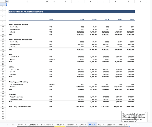Open the Cover tab dropdown arrow
This screenshot has height=127, width=152.
click(x=25, y=125)
